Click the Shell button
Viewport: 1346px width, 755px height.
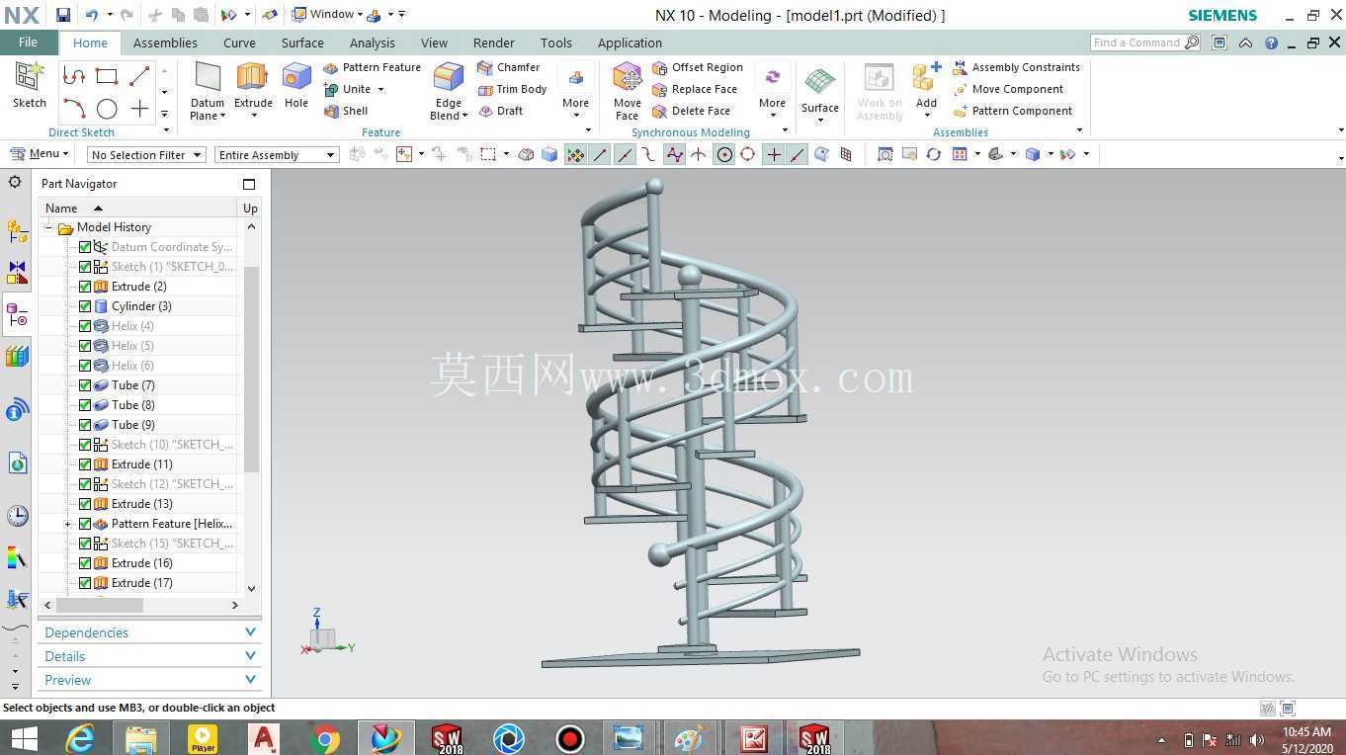pos(346,111)
